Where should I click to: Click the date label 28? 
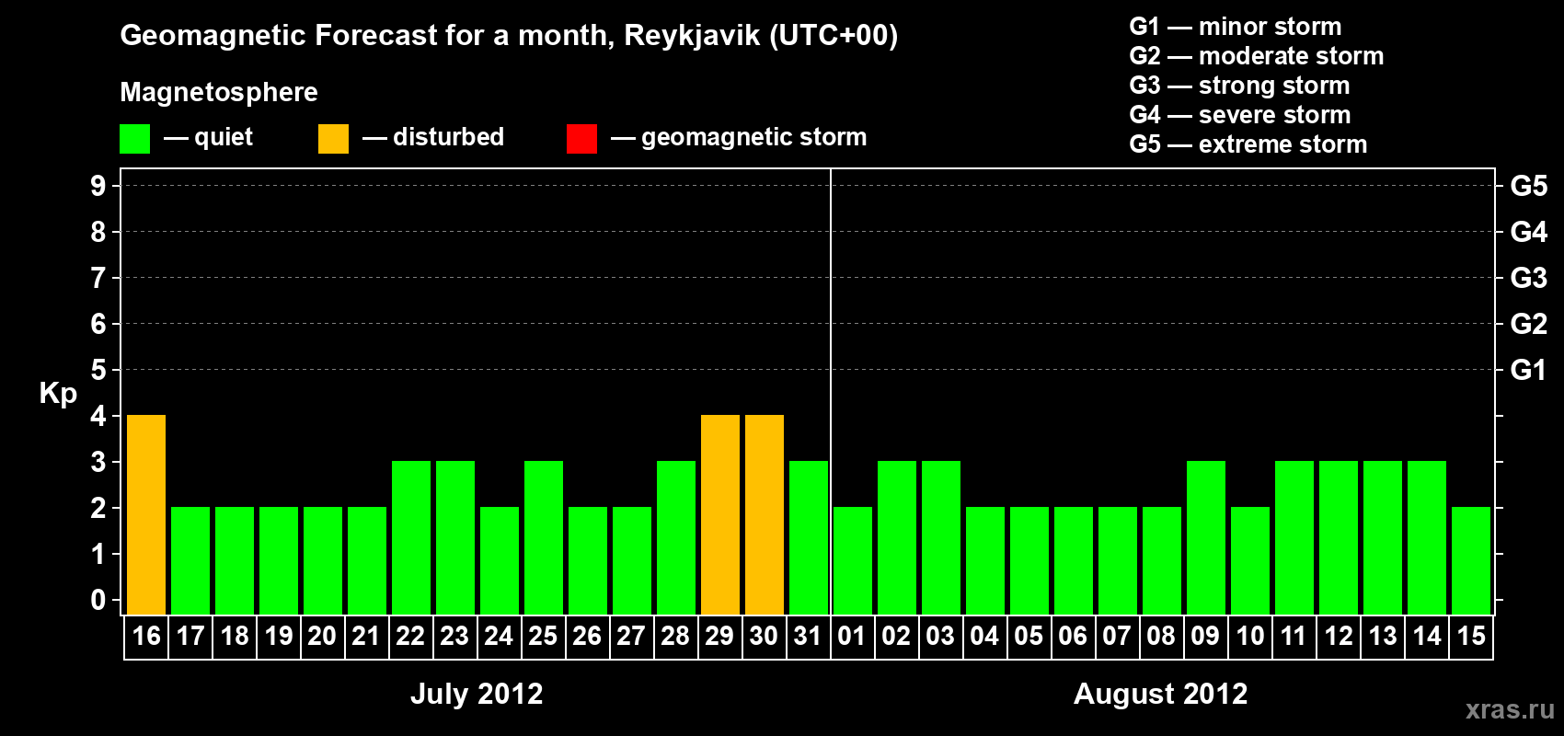tap(675, 636)
